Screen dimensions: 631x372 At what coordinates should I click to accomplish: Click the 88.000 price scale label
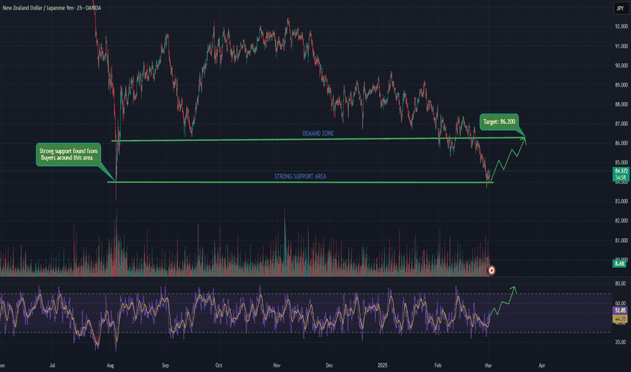click(x=621, y=105)
